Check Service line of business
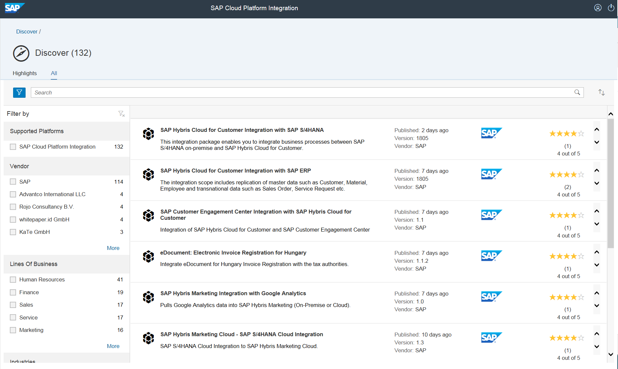This screenshot has width=618, height=369. 13,318
